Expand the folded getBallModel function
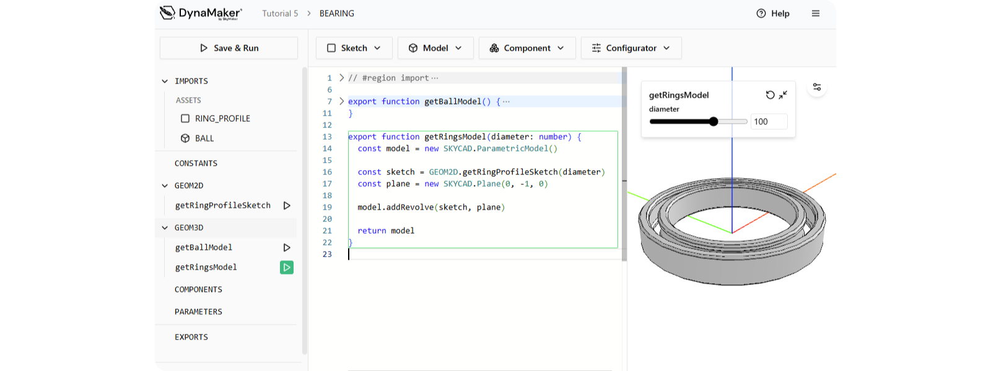Image resolution: width=991 pixels, height=371 pixels. [341, 101]
